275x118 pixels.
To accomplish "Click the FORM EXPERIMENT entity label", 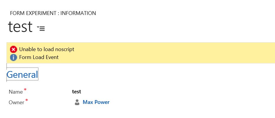I will point(33,13).
